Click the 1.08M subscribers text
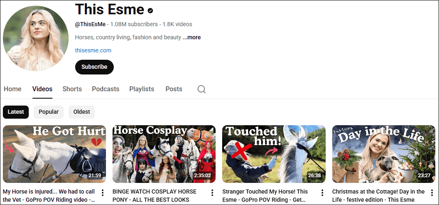This screenshot has width=439, height=205. [134, 24]
